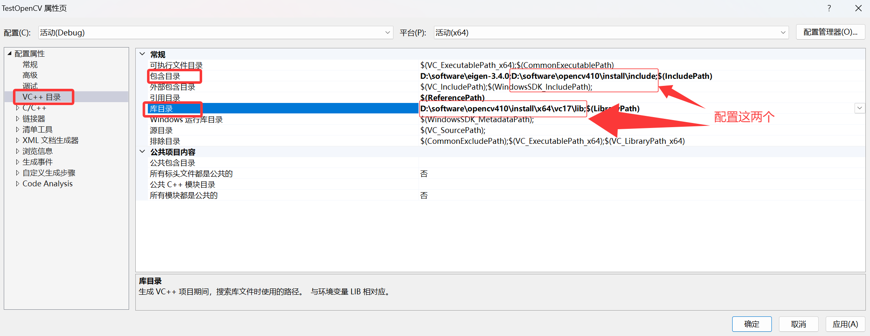Click the 否 value of 所有模块都是公共的
The width and height of the screenshot is (870, 336).
coord(424,196)
